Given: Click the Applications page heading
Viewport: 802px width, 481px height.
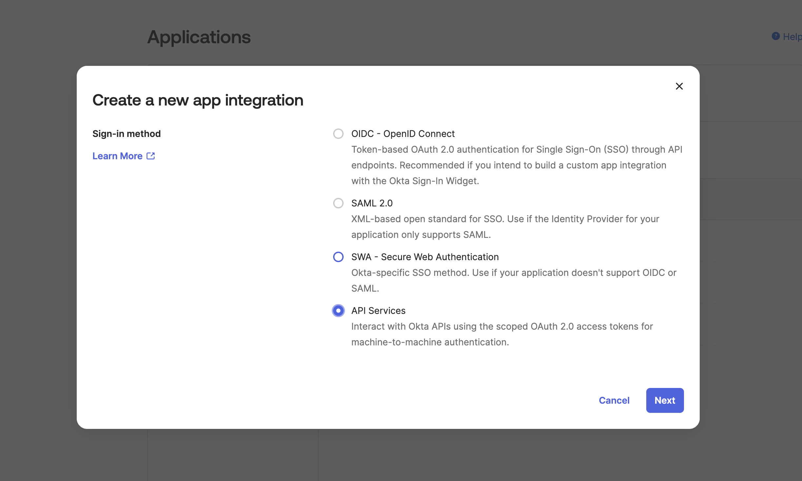Looking at the screenshot, I should coord(199,37).
